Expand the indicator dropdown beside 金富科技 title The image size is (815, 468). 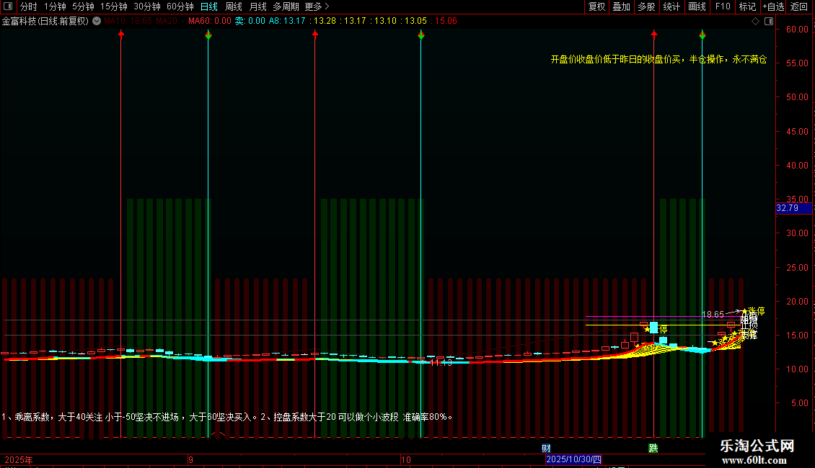coord(97,21)
